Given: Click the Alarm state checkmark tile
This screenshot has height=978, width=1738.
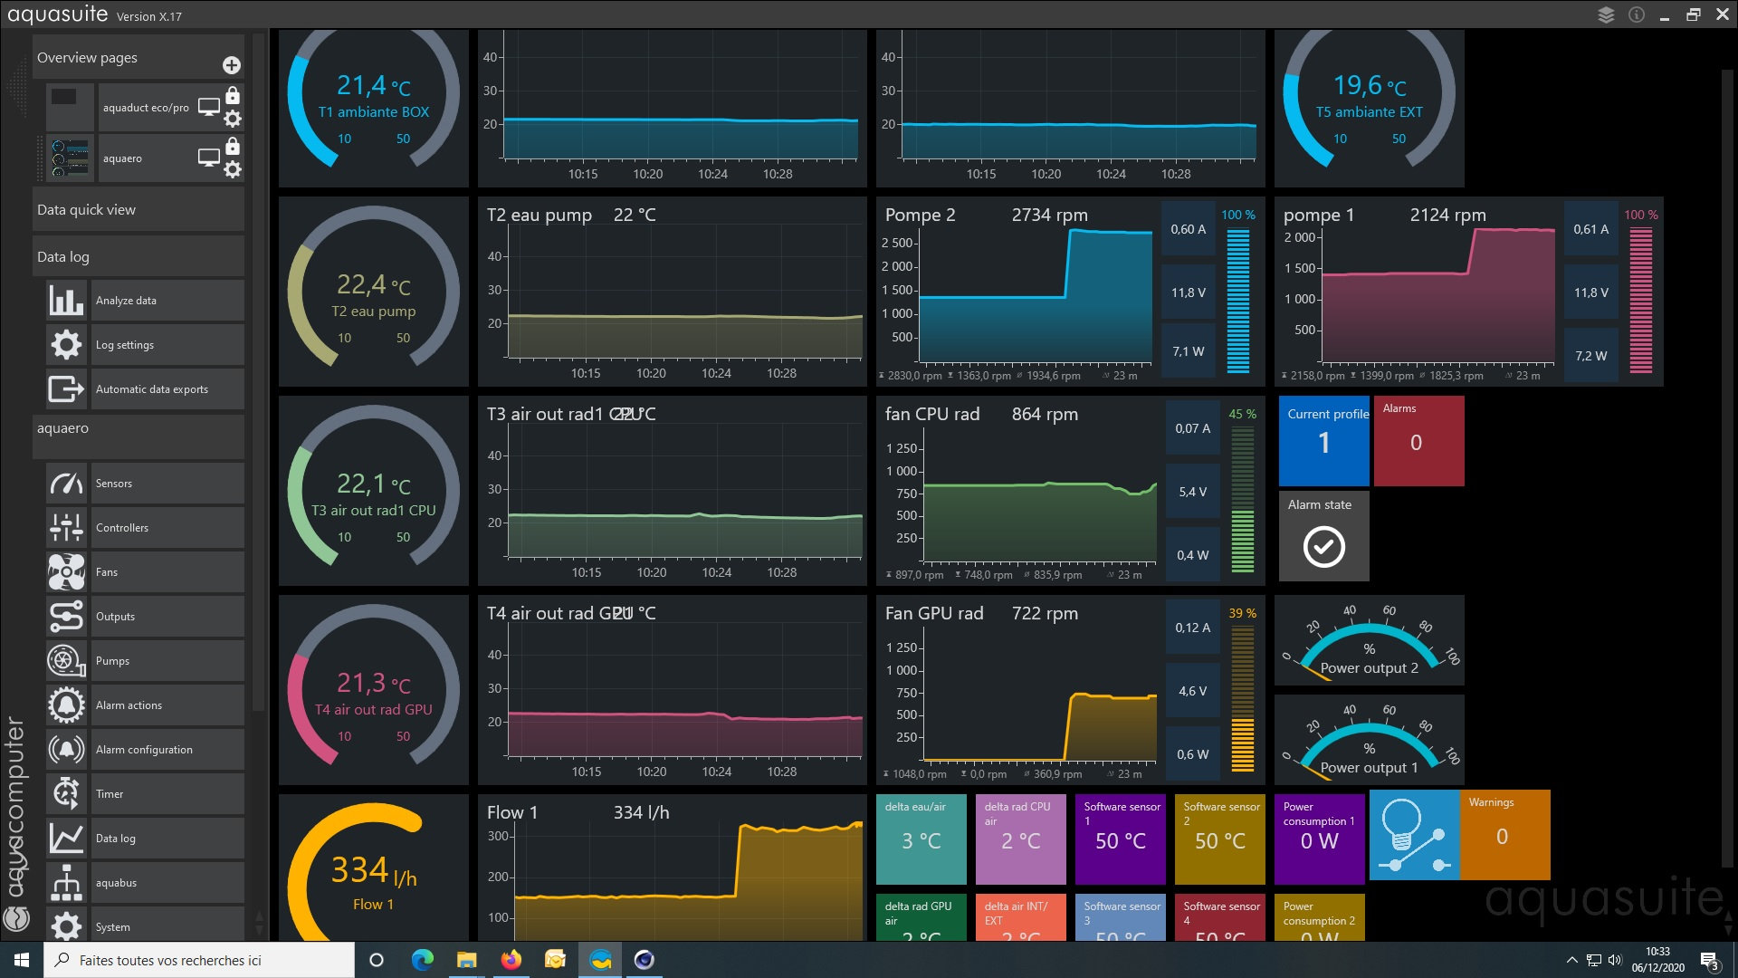Looking at the screenshot, I should point(1323,536).
